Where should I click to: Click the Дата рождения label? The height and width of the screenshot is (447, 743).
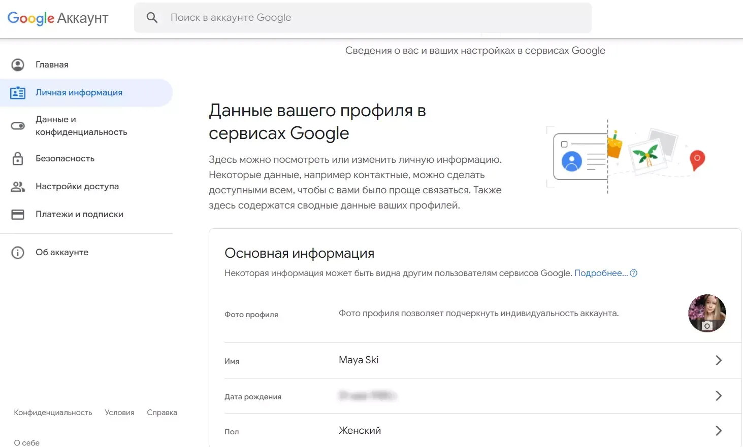pos(253,397)
